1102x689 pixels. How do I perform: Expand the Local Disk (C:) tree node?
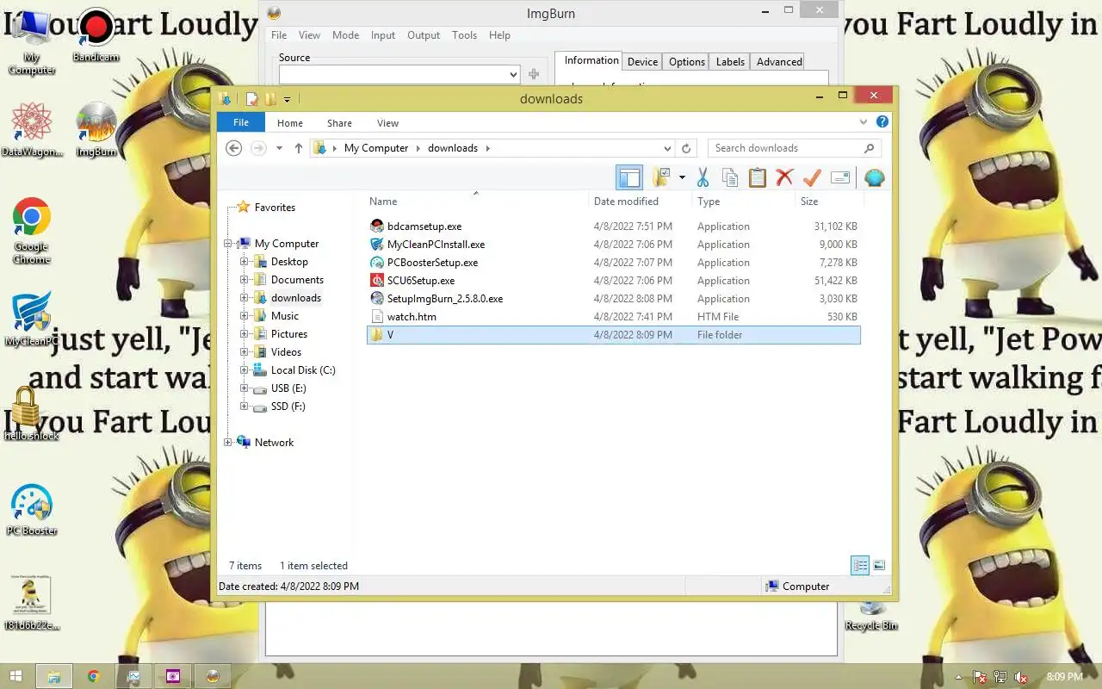pos(245,370)
